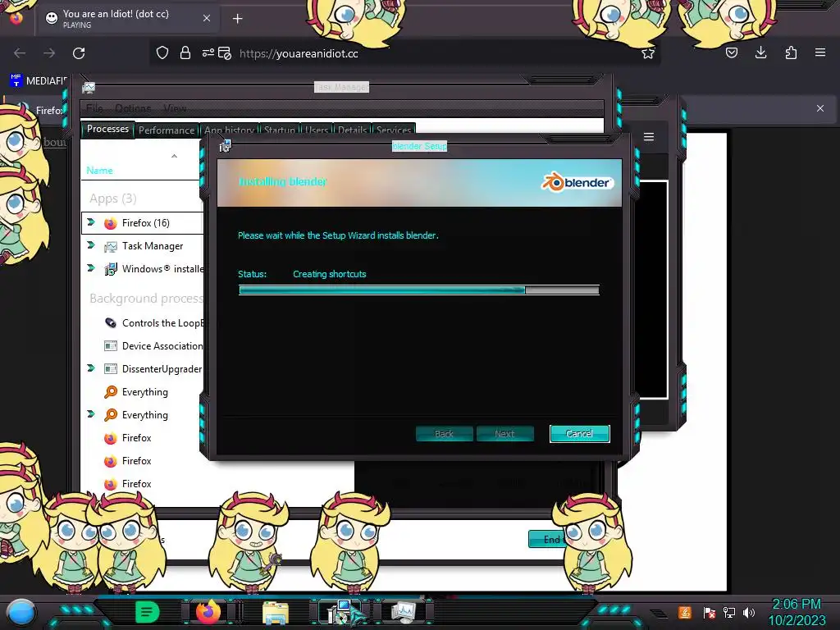This screenshot has width=840, height=630.
Task: Expand the Firefox (16) process group
Action: (x=91, y=222)
